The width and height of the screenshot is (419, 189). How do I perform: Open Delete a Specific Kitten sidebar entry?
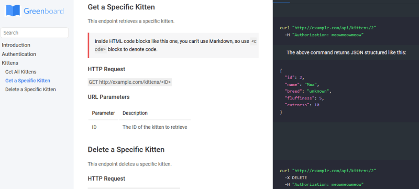[30, 90]
